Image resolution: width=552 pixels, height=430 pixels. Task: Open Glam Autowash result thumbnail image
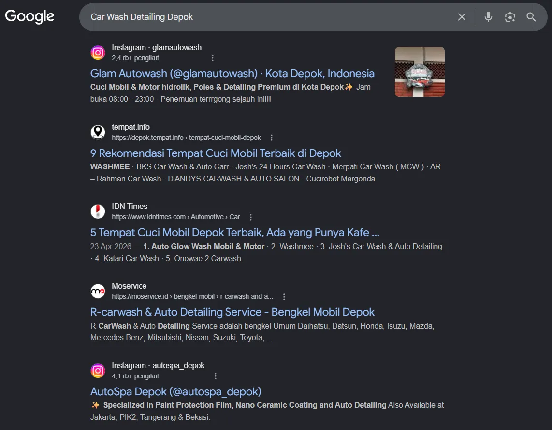(x=420, y=71)
